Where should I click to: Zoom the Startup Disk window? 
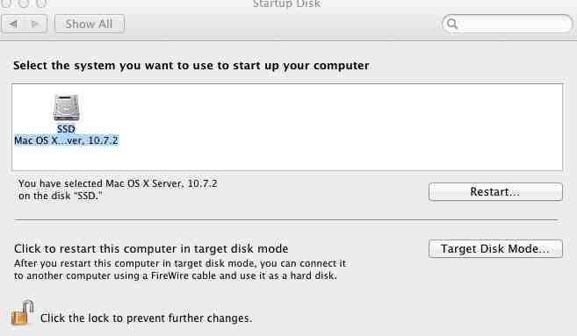coord(41,3)
